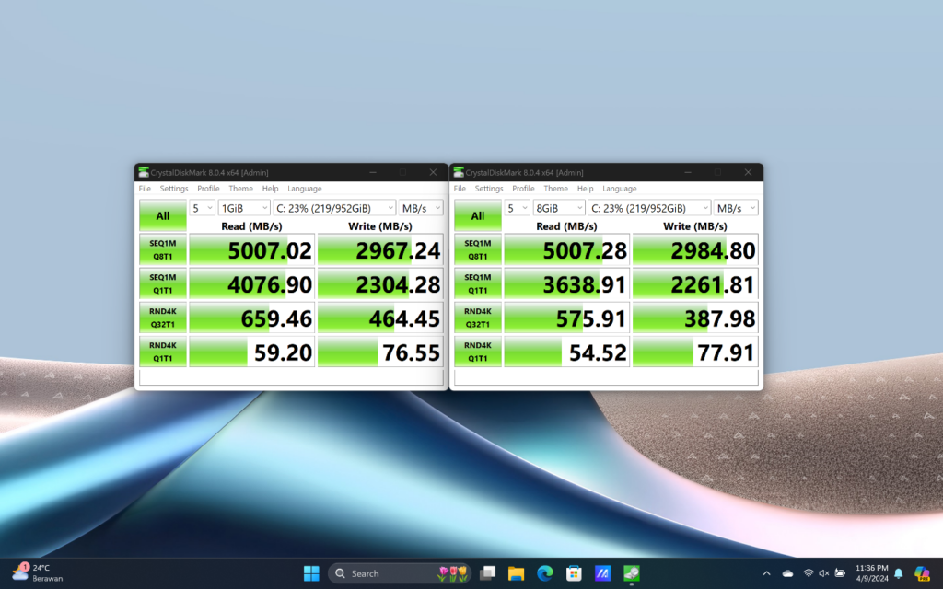943x589 pixels.
Task: Click All to run every benchmark test
Action: tap(162, 215)
